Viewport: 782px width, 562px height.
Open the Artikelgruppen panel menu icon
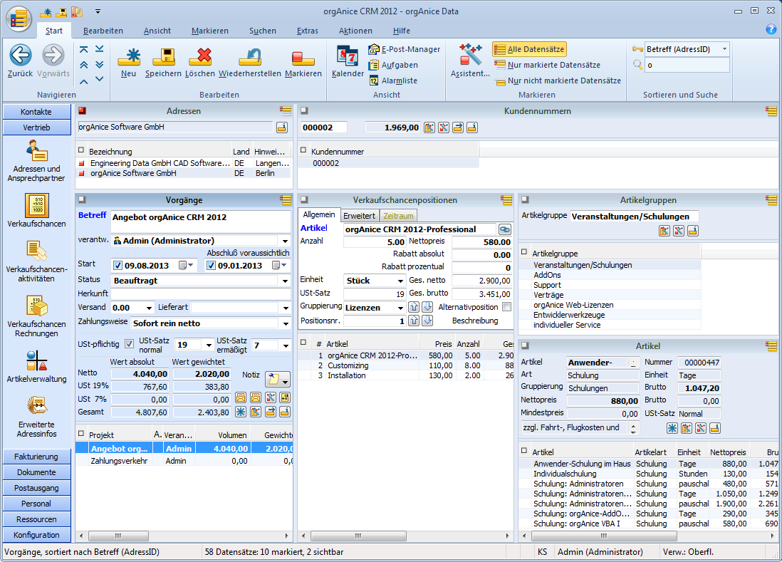click(771, 200)
